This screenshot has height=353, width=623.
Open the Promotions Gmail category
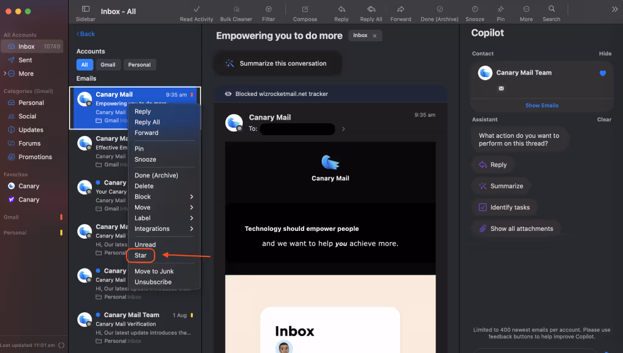(x=33, y=157)
